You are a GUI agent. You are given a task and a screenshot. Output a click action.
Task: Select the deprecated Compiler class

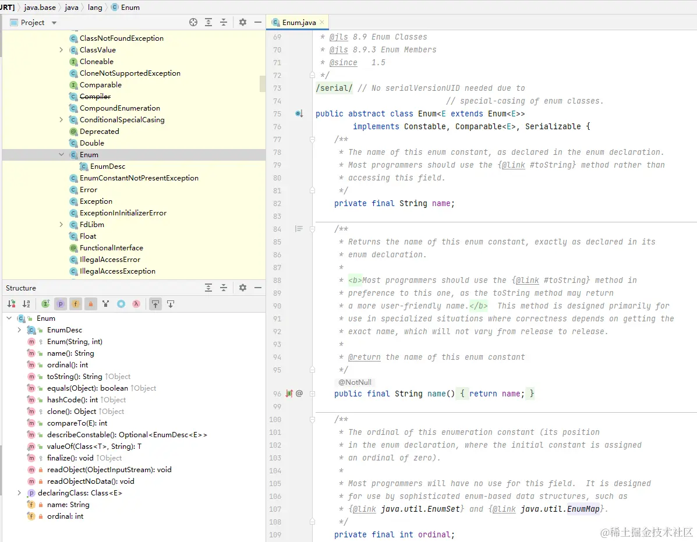tap(95, 97)
